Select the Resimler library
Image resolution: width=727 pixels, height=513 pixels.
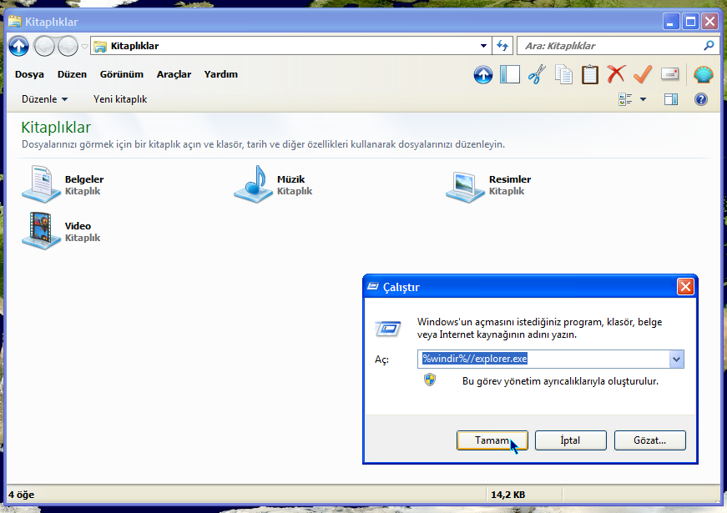tap(488, 185)
